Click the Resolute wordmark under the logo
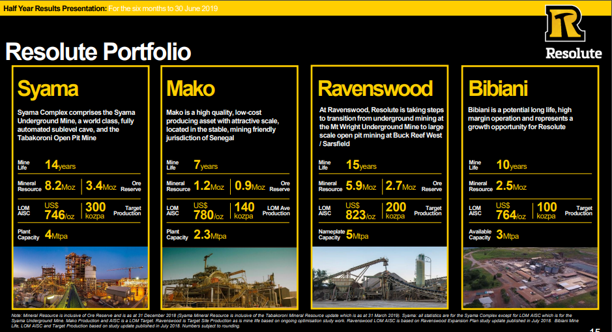 (x=574, y=53)
